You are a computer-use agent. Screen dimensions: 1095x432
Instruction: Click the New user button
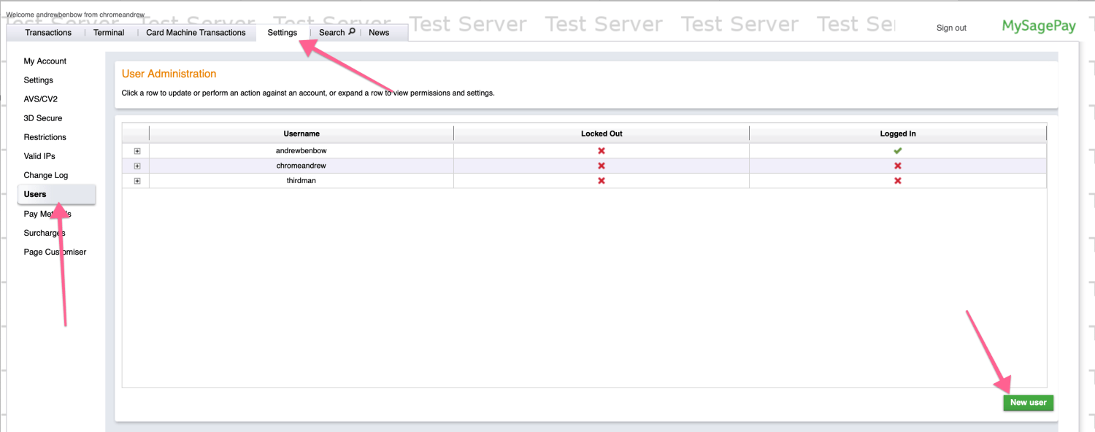coord(1028,402)
